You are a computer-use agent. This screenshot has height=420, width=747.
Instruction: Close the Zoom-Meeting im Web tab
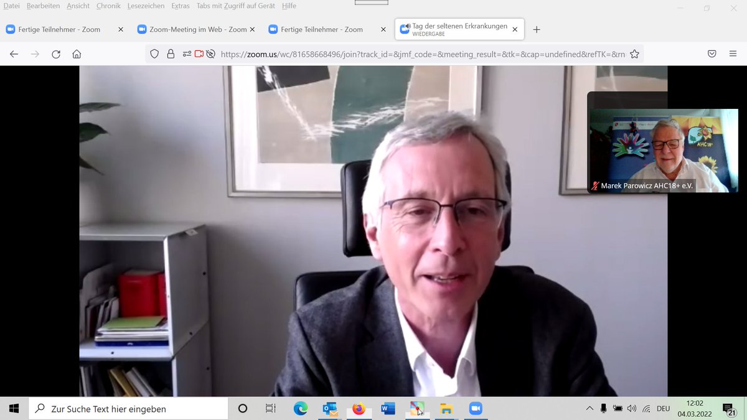pyautogui.click(x=252, y=29)
